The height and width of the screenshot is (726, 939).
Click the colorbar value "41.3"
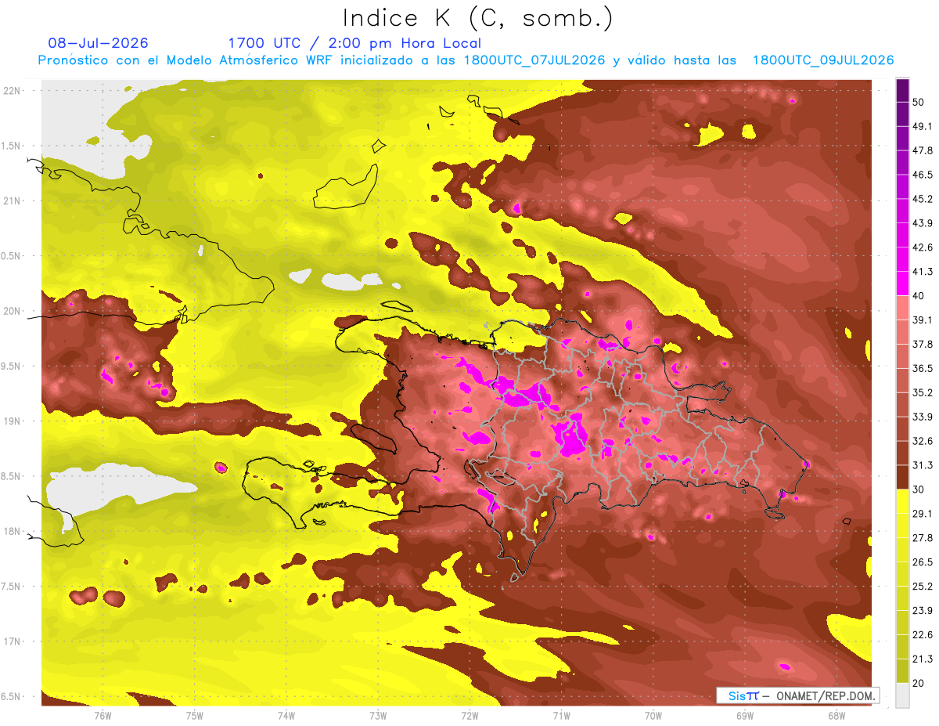(x=922, y=272)
